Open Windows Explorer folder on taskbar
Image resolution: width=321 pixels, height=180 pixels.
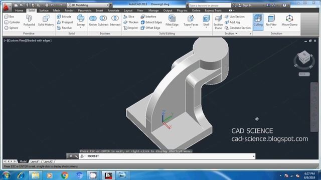(x=36, y=175)
